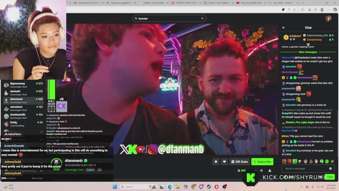The width and height of the screenshot is (339, 191).
Task: Jump to new chat messages via the banner
Action: coord(308,52)
